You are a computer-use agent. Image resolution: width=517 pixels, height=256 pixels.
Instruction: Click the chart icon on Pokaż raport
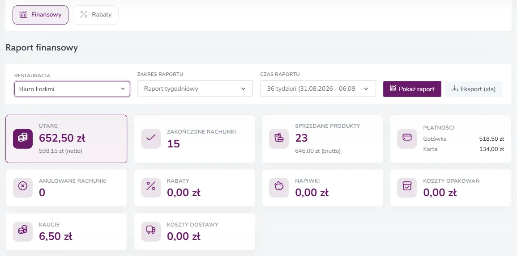pyautogui.click(x=393, y=88)
